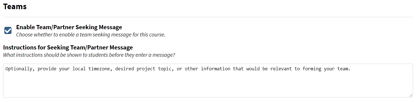The image size is (418, 102).
Task: Click the resize grip of the instructions textarea
Action: pos(411,95)
